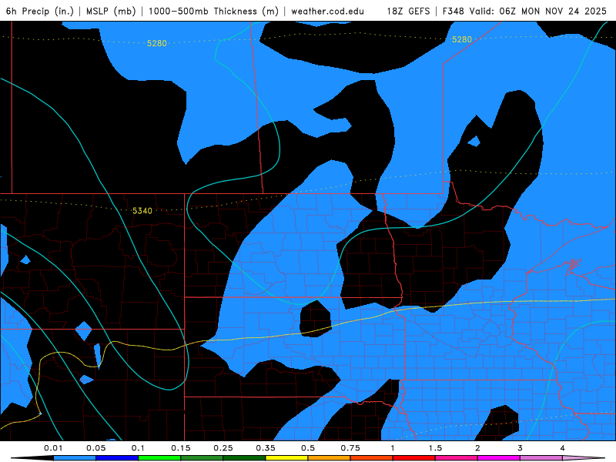The width and height of the screenshot is (616, 462).
Task: Click the "0.35" legend value
Action: click(x=266, y=448)
